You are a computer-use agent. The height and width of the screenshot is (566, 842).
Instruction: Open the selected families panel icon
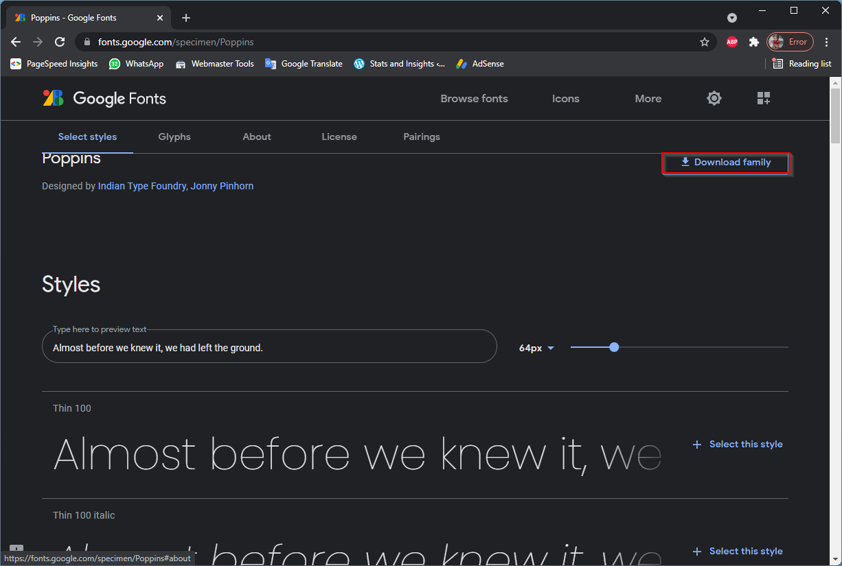click(x=764, y=98)
